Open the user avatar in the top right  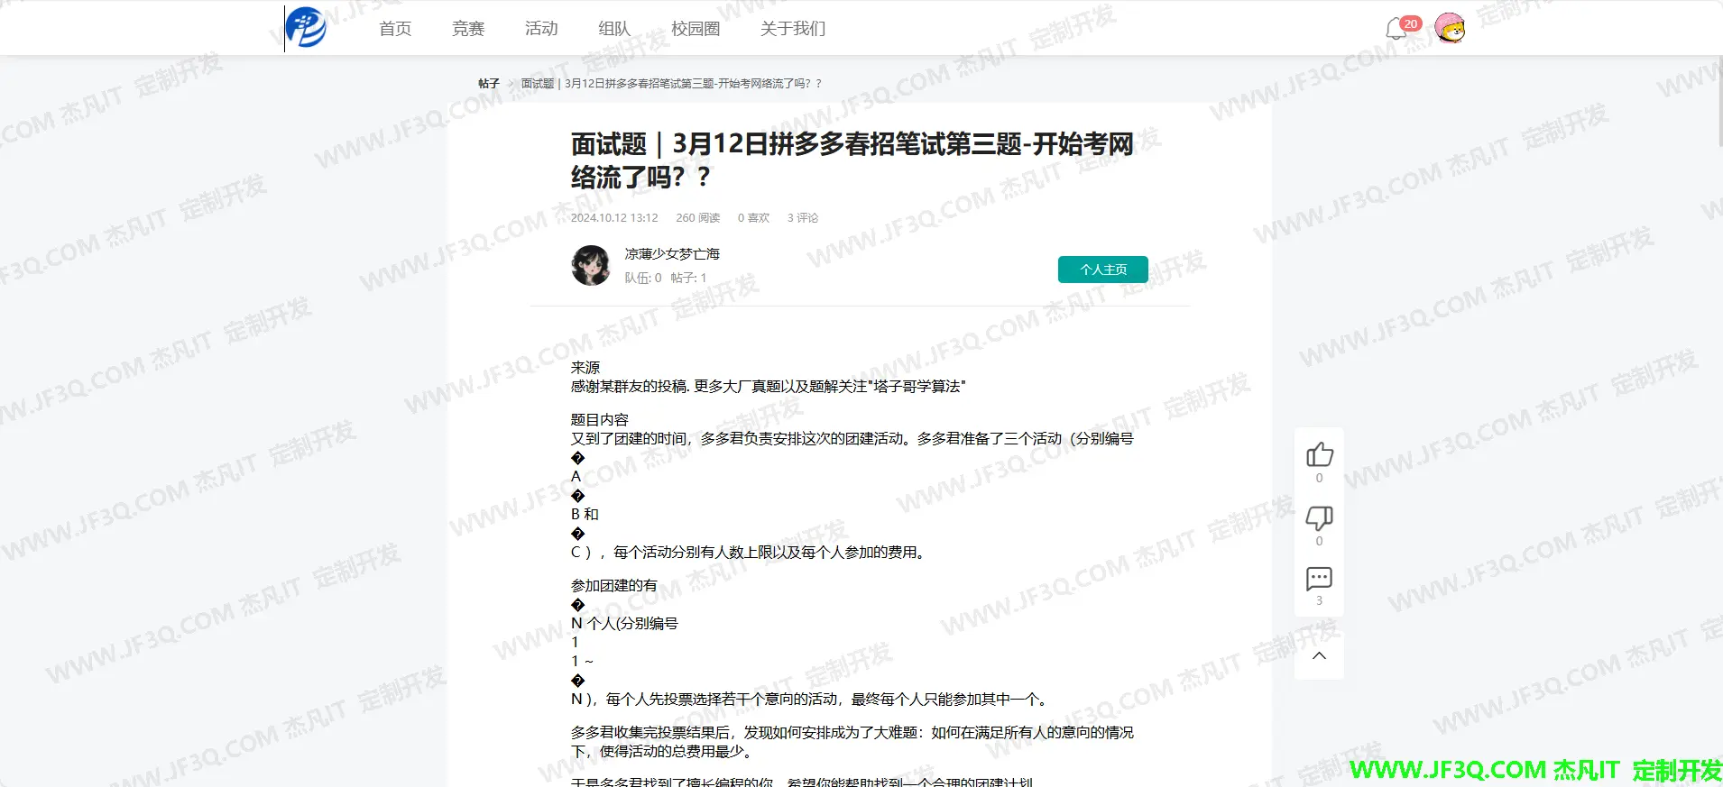pyautogui.click(x=1450, y=29)
